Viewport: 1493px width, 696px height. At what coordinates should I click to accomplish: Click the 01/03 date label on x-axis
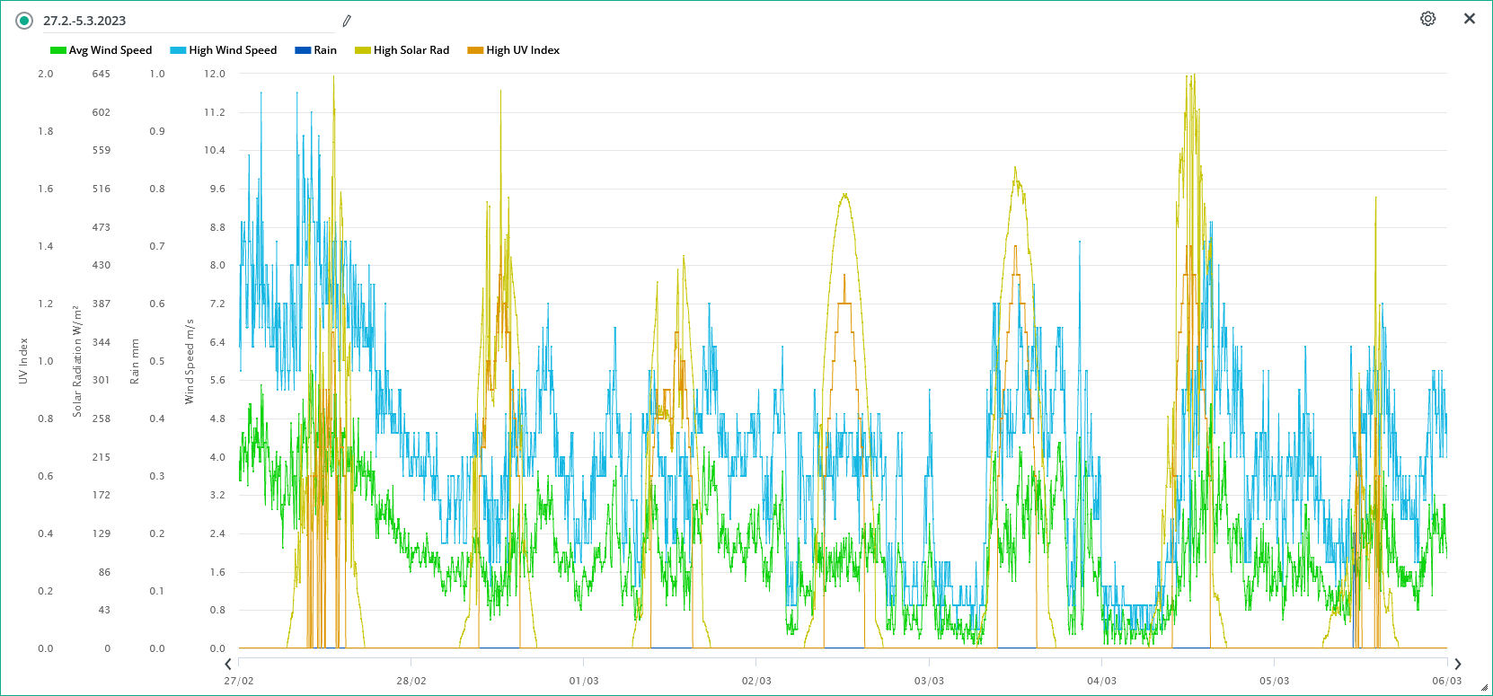(584, 681)
